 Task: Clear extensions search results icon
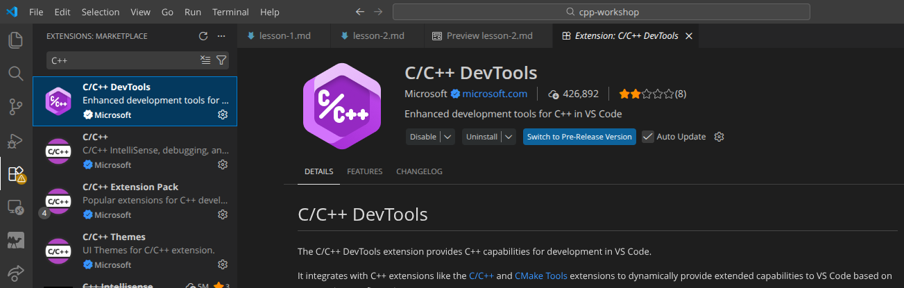(x=205, y=60)
